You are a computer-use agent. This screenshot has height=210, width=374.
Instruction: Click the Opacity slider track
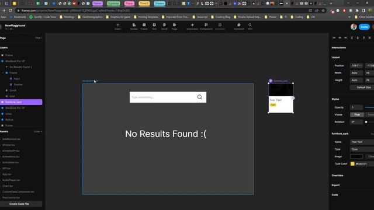pos(369,107)
